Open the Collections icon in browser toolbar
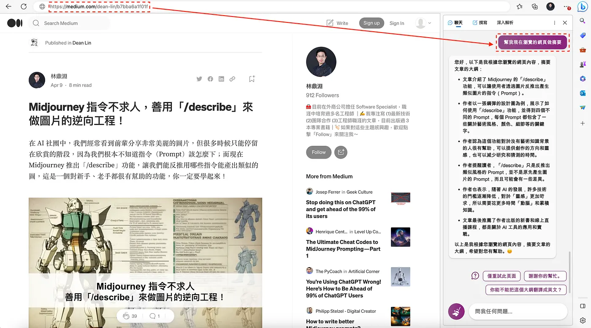The height and width of the screenshot is (328, 591). click(535, 7)
